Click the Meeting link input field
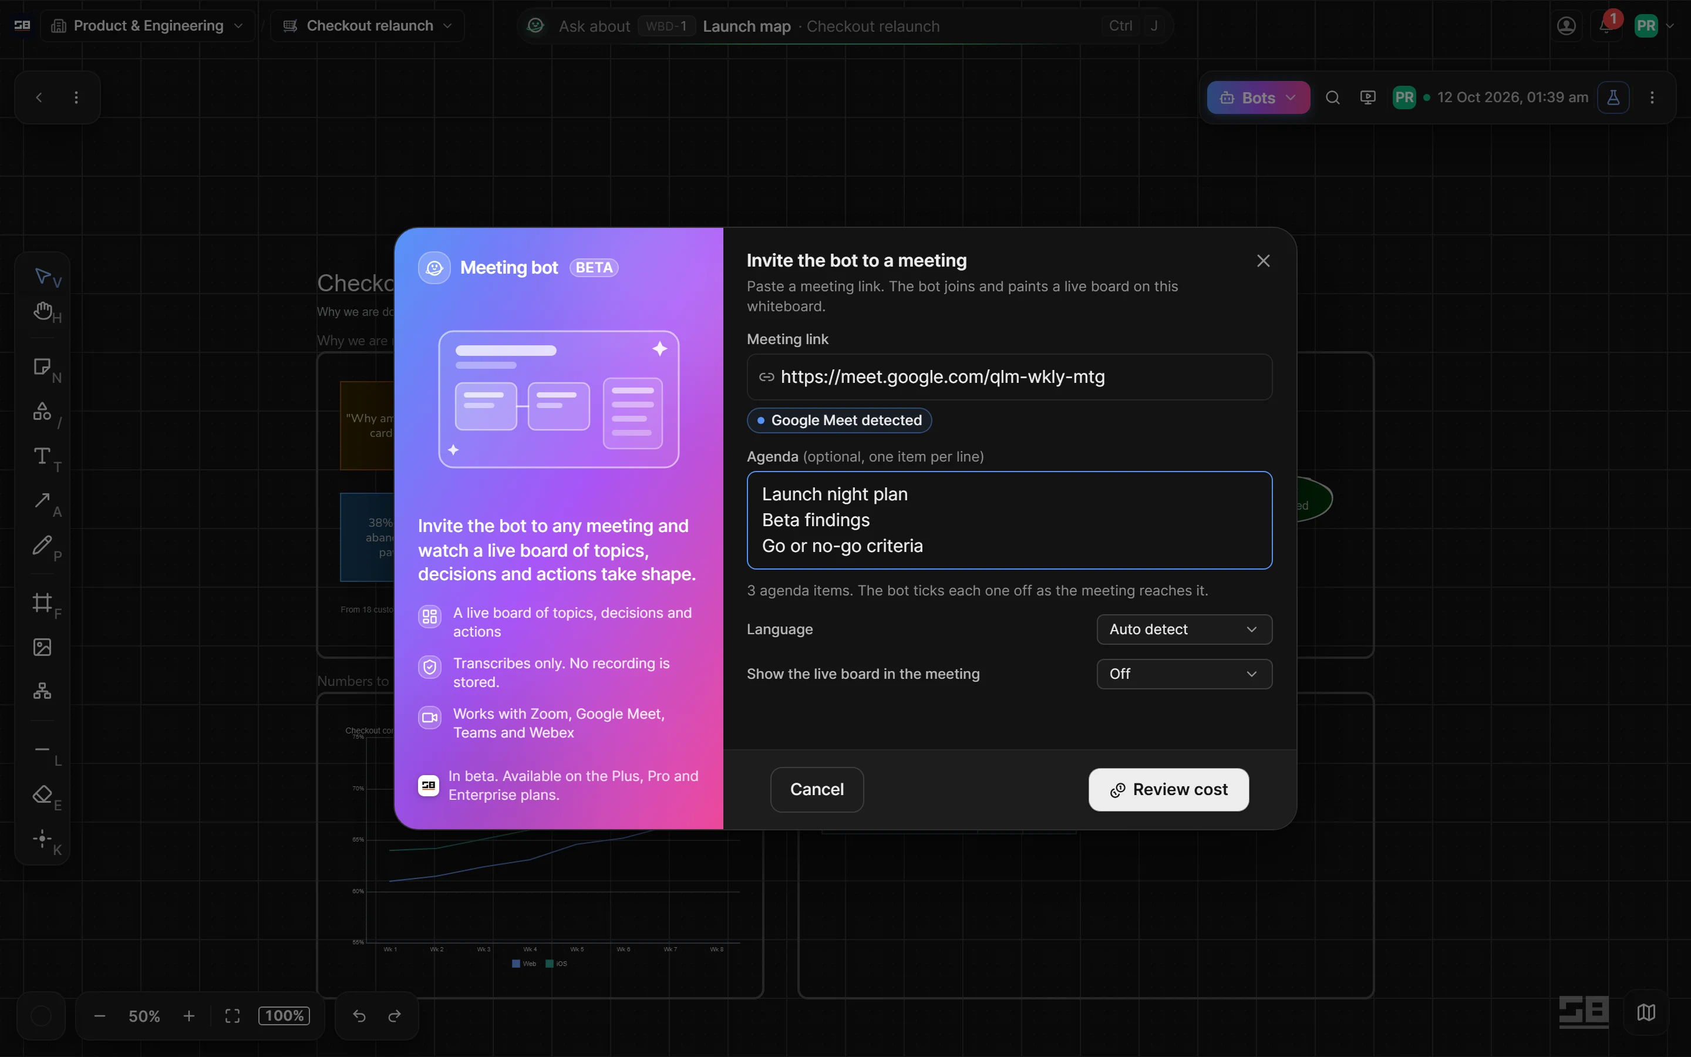The height and width of the screenshot is (1057, 1691). (1010, 377)
